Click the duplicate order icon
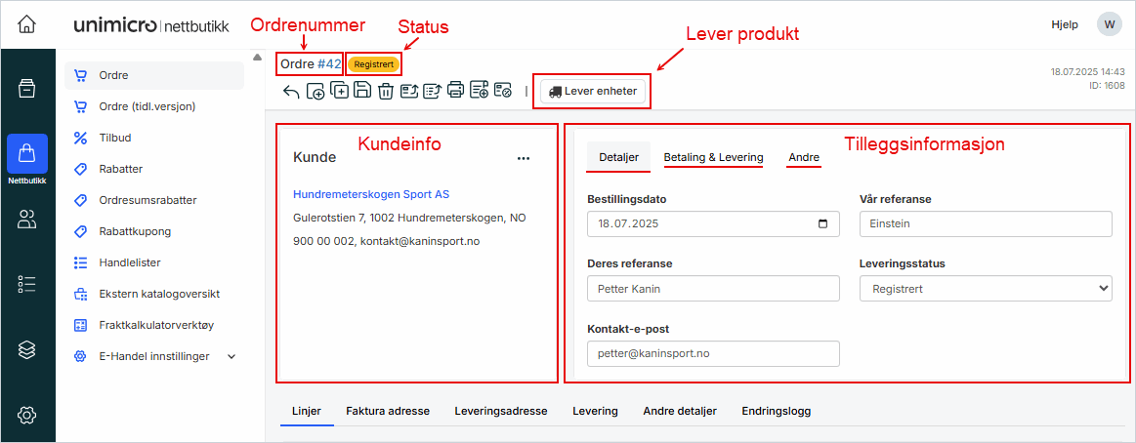The width and height of the screenshot is (1136, 443). (x=340, y=92)
